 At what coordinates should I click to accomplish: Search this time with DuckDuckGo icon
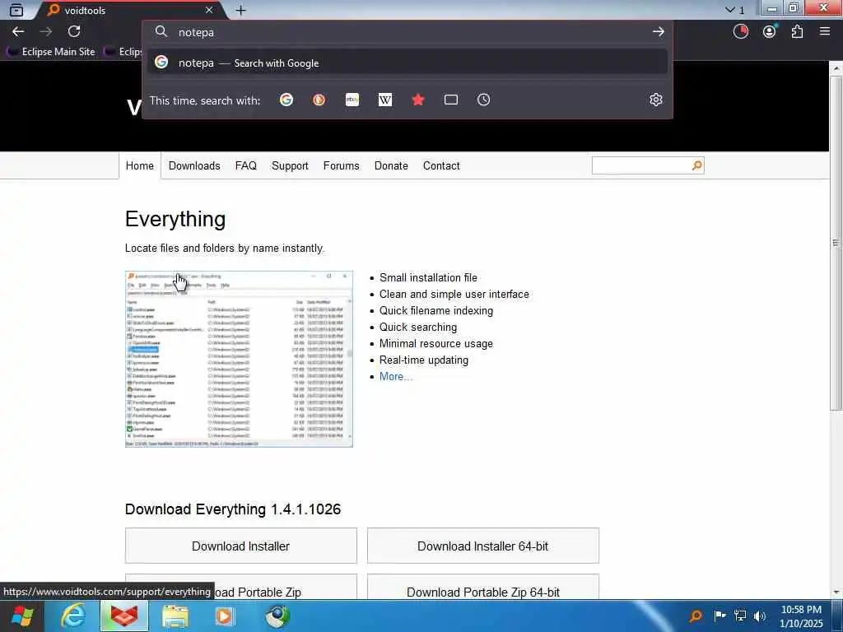pos(319,100)
